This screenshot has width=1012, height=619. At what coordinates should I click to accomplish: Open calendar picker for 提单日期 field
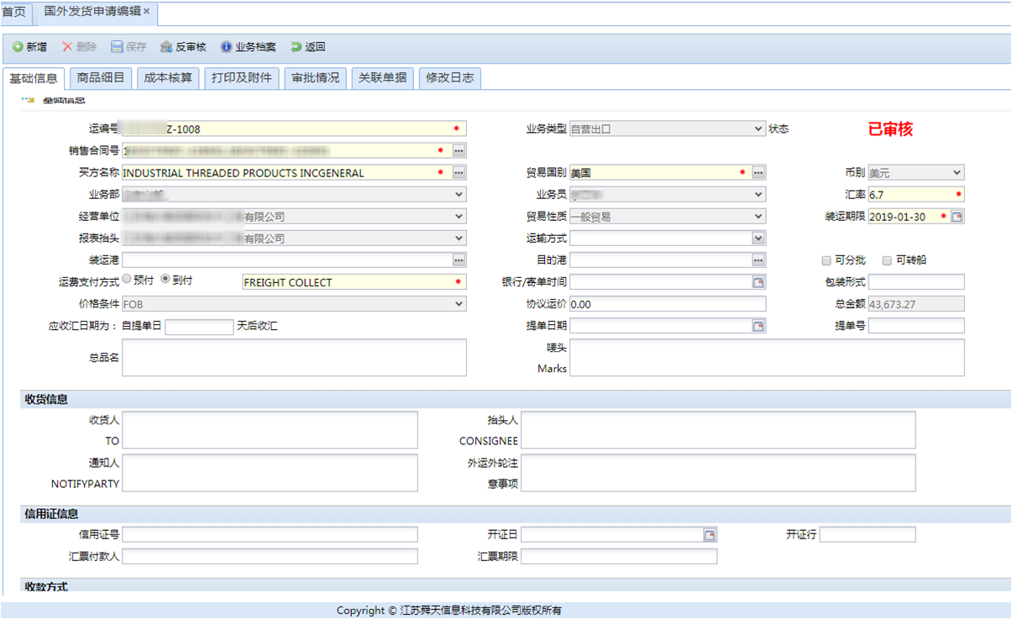pos(758,326)
